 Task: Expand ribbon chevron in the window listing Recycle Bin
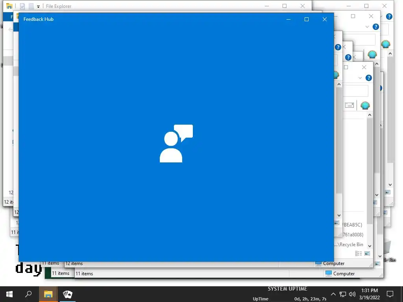(x=360, y=78)
